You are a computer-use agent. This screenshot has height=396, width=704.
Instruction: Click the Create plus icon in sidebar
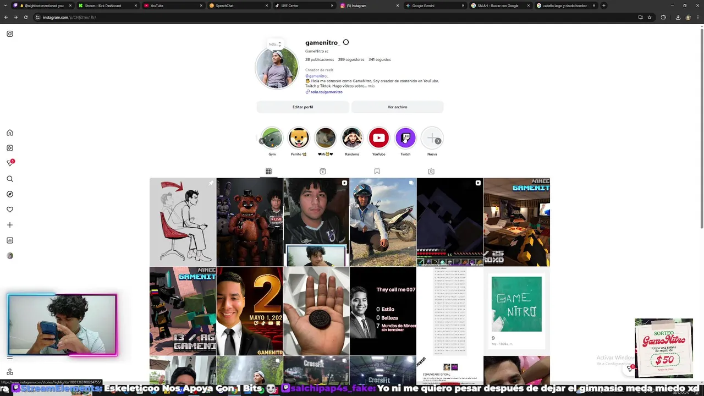(10, 225)
